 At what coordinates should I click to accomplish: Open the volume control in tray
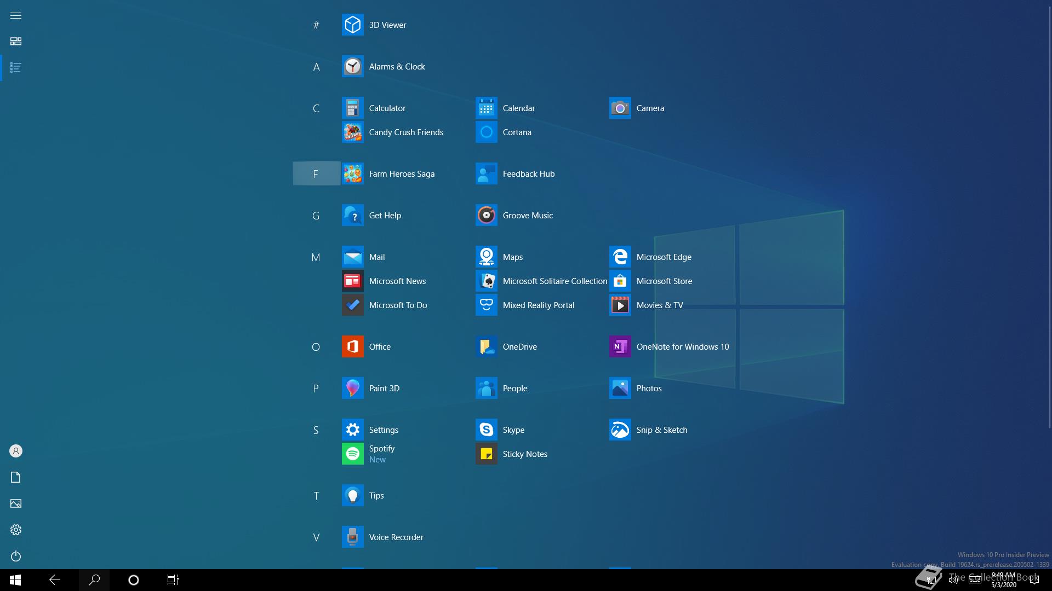pyautogui.click(x=953, y=580)
